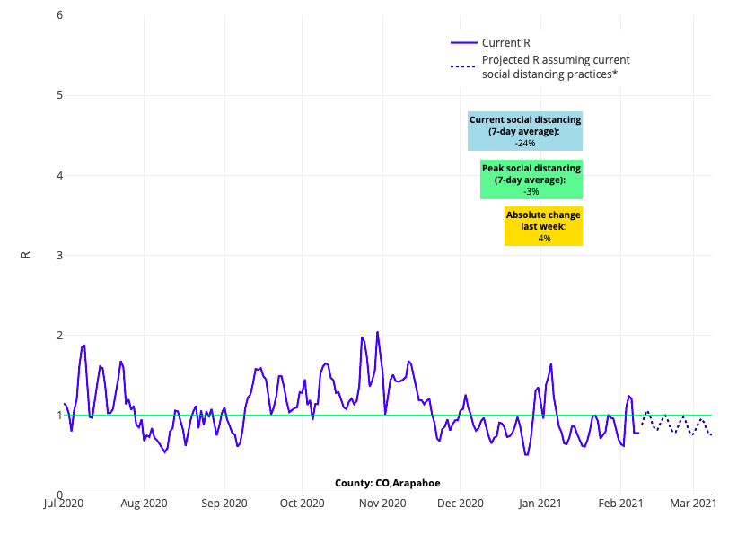The width and height of the screenshot is (746, 543).
Task: Click the Jul 2020 x-axis tick label
Action: 64,504
